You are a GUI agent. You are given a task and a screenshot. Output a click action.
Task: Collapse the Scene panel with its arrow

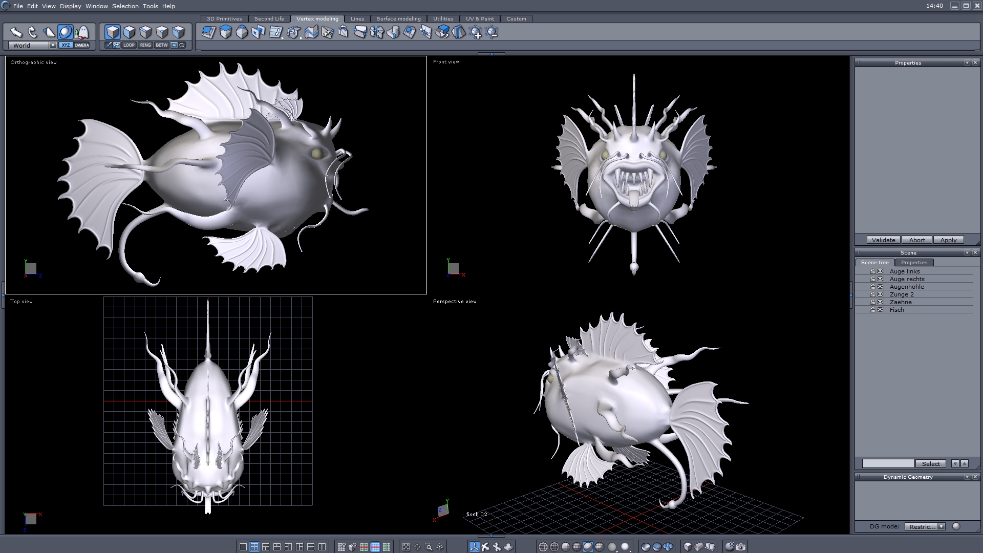tap(967, 252)
